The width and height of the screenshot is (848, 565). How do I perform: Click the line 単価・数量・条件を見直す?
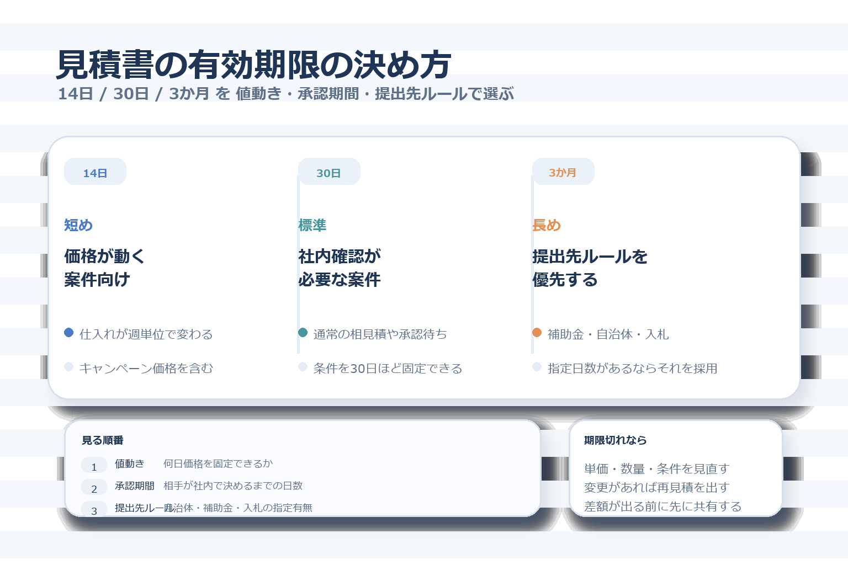(657, 469)
